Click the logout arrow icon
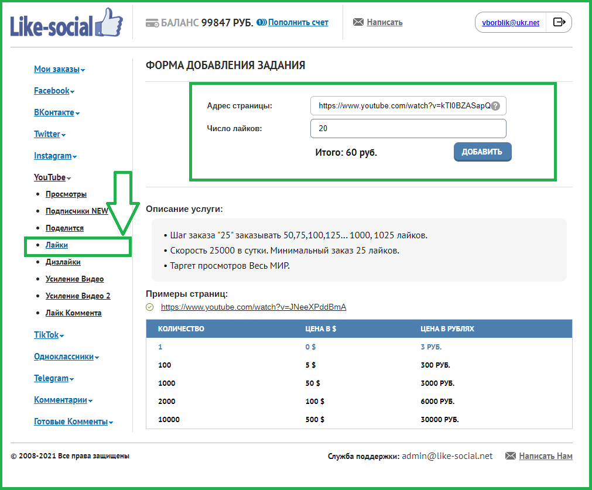The width and height of the screenshot is (592, 490). click(x=559, y=22)
